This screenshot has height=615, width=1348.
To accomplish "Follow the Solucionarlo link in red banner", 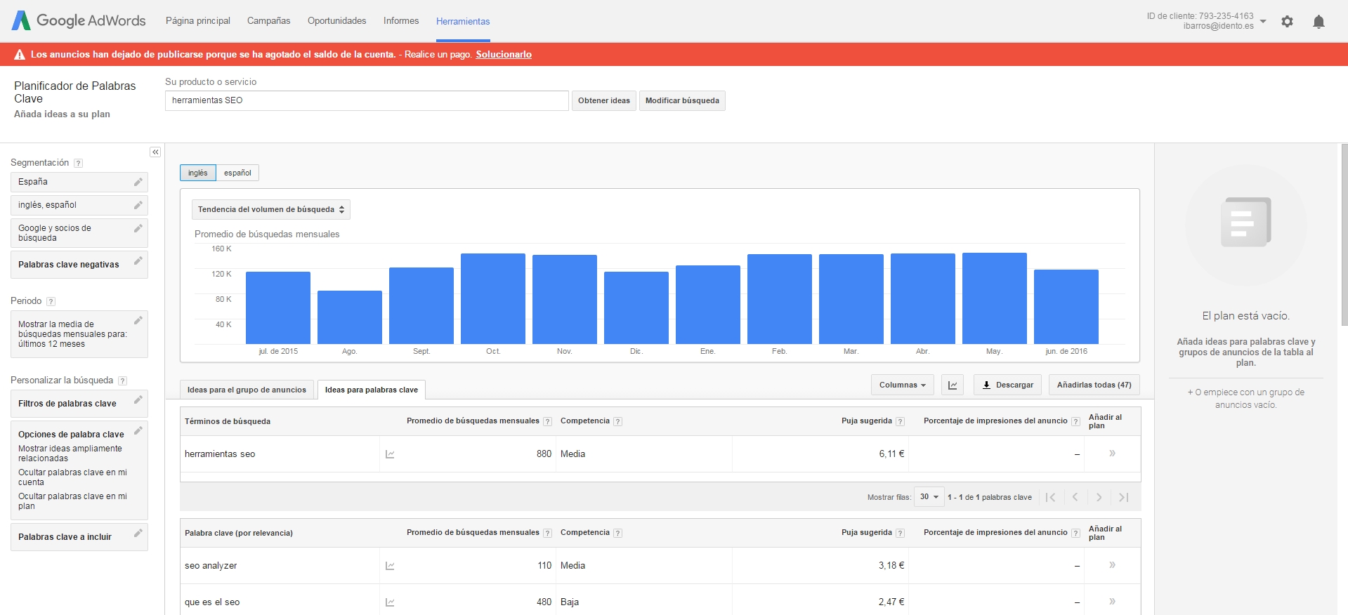I will coord(504,54).
